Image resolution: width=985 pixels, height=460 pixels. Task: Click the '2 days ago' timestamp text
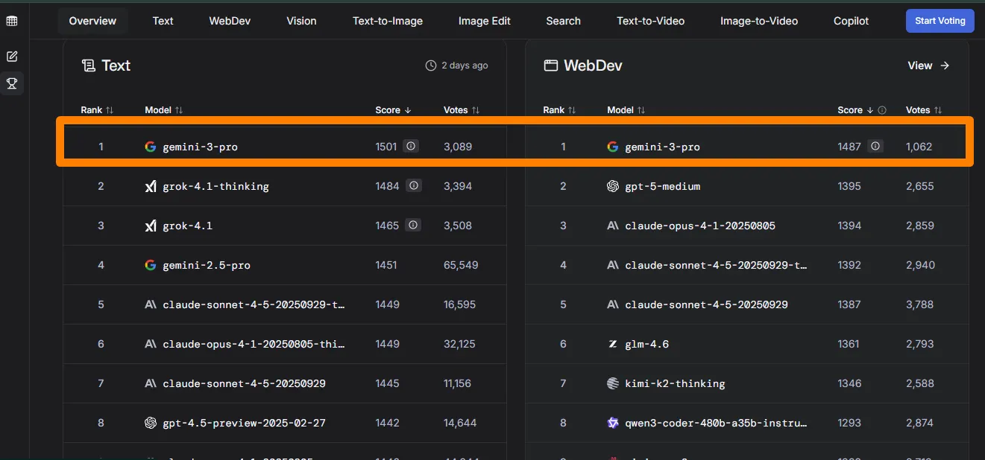pyautogui.click(x=465, y=66)
